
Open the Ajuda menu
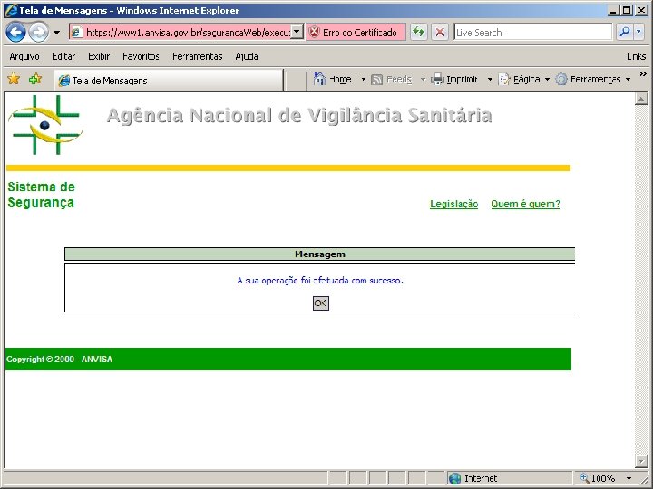tap(247, 56)
